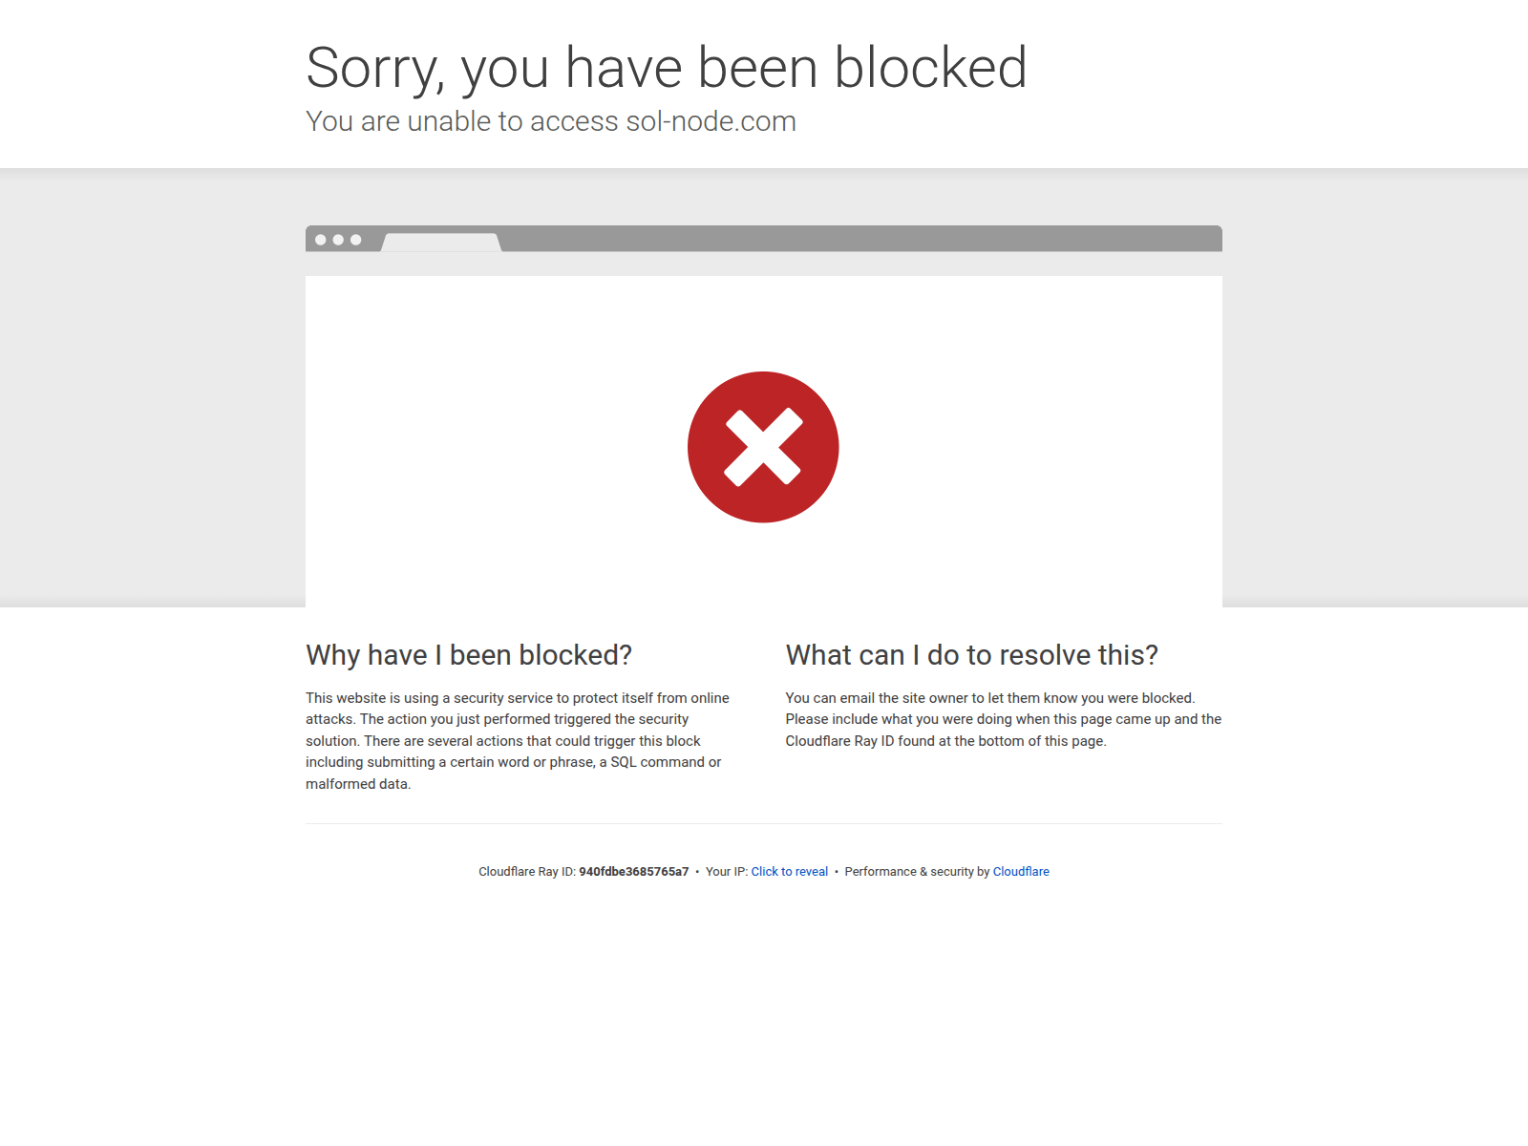
Task: Click the "What can I do to resolve this?" heading
Action: coord(971,655)
